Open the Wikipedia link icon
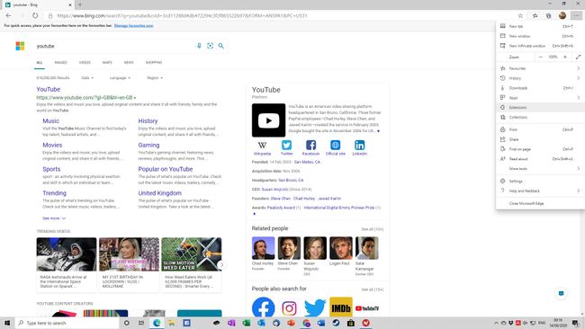The image size is (585, 329). (262, 145)
